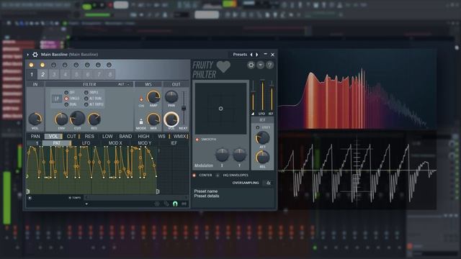Open the Fruity Philter settings gear button
Viewport: 461px width, 259px height.
[251, 65]
